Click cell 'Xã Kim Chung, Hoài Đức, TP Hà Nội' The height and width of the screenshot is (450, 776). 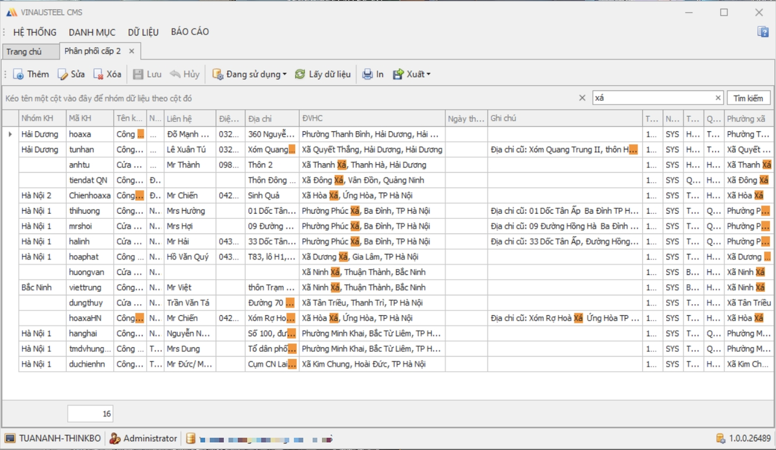[x=372, y=364]
